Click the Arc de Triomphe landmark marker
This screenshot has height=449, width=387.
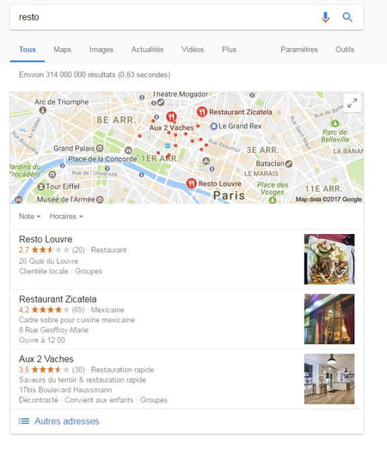tap(43, 109)
